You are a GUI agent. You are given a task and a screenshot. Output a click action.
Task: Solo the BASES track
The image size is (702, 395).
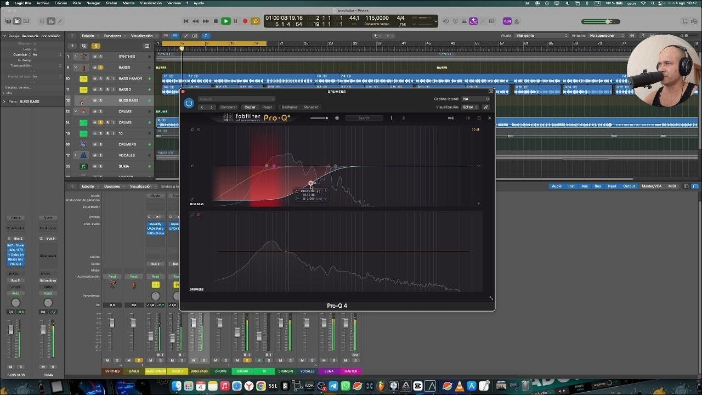click(100, 67)
